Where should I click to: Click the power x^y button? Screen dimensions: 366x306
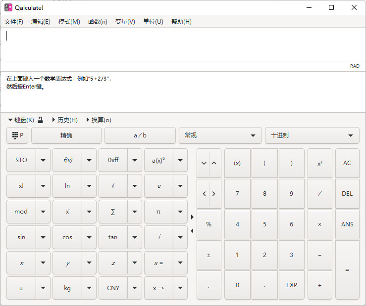(320, 163)
